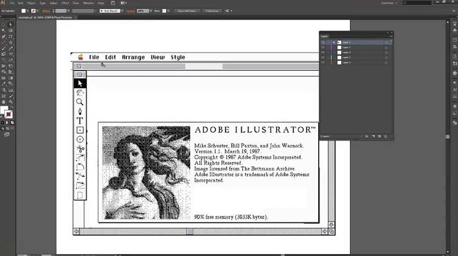Select the Type tool in Tools panel
Viewport: 458px width, 256px height.
(11, 37)
